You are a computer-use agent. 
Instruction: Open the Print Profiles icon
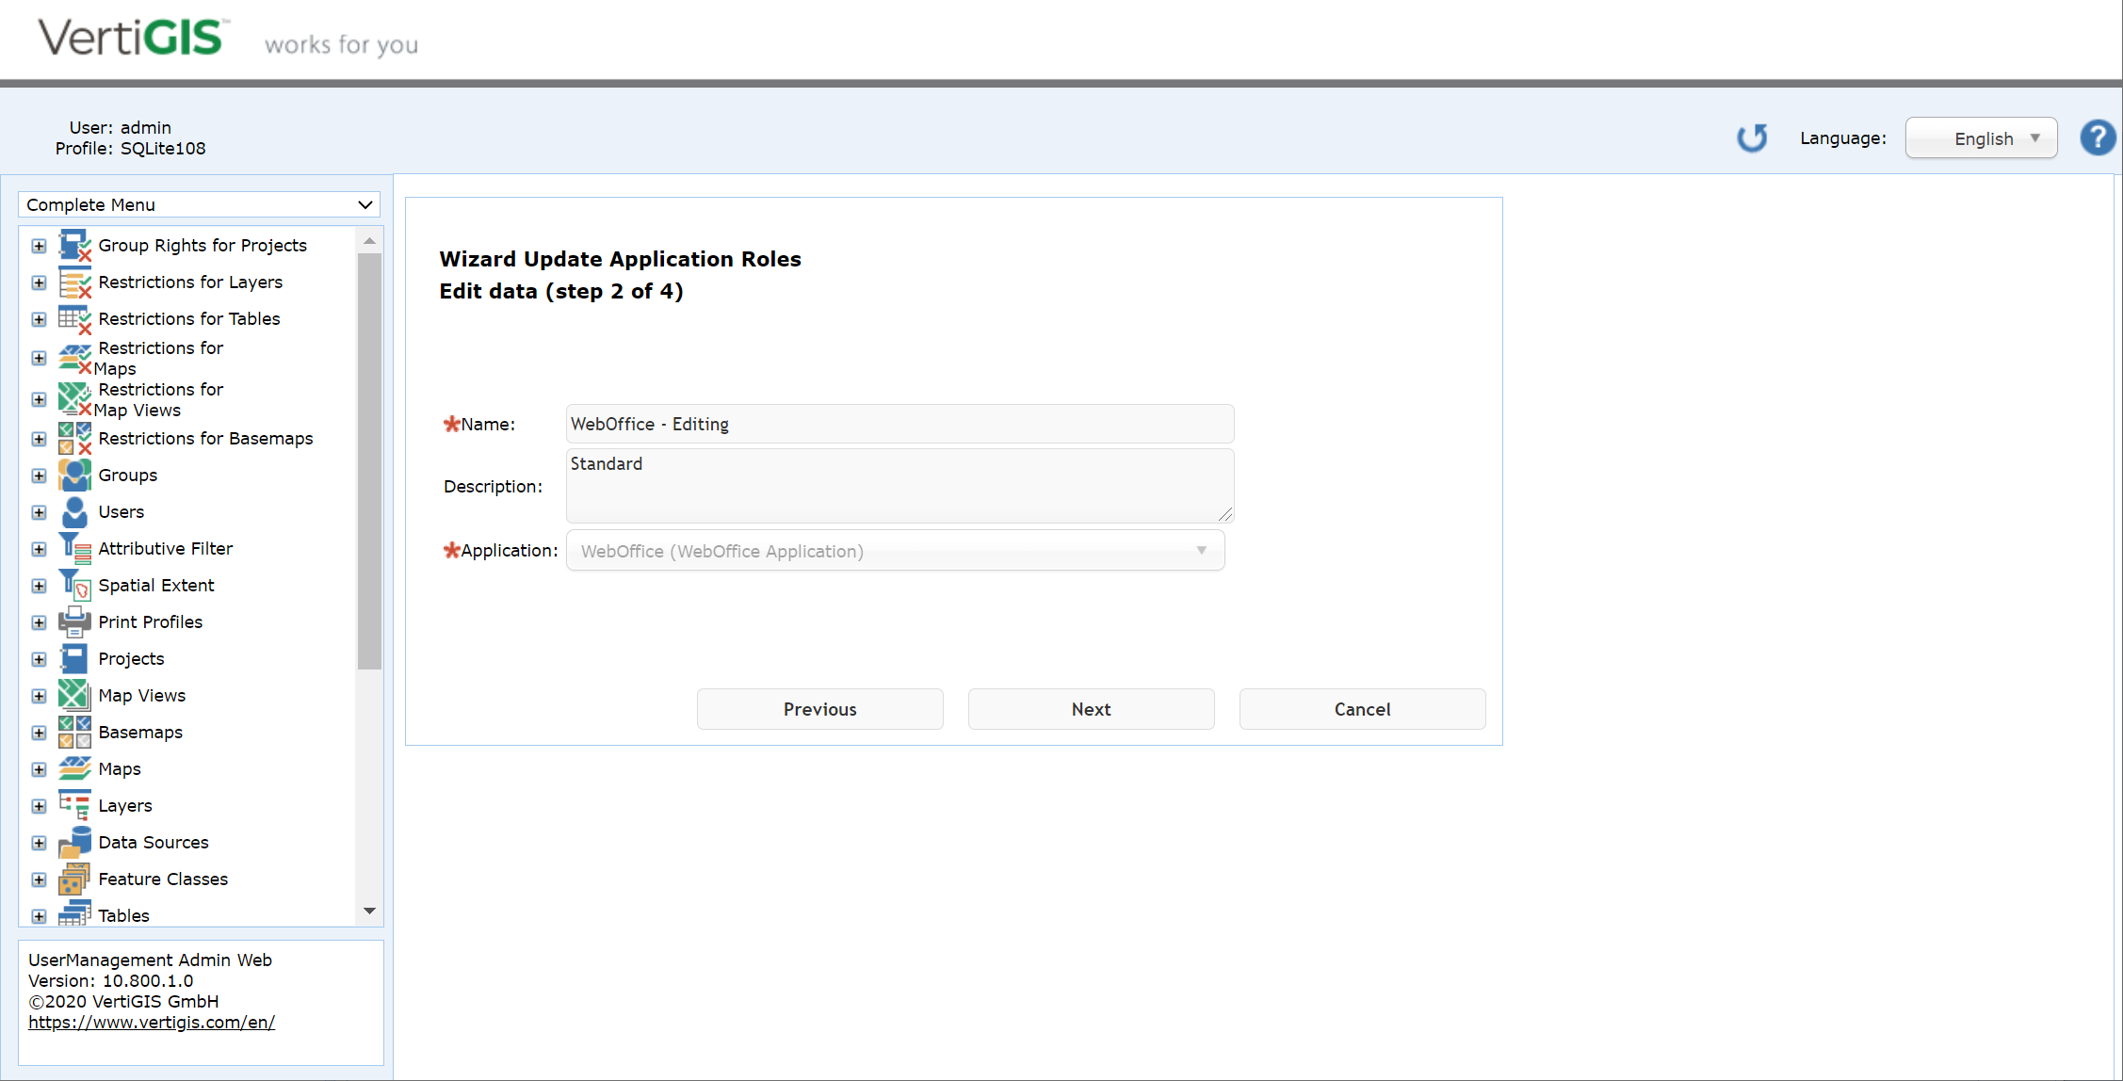pyautogui.click(x=74, y=621)
